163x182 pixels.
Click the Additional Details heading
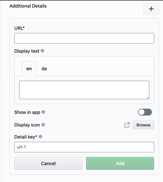click(x=28, y=6)
